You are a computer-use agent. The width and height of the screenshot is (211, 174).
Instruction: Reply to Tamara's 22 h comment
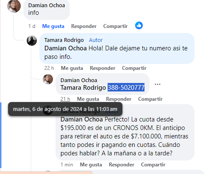103,68
